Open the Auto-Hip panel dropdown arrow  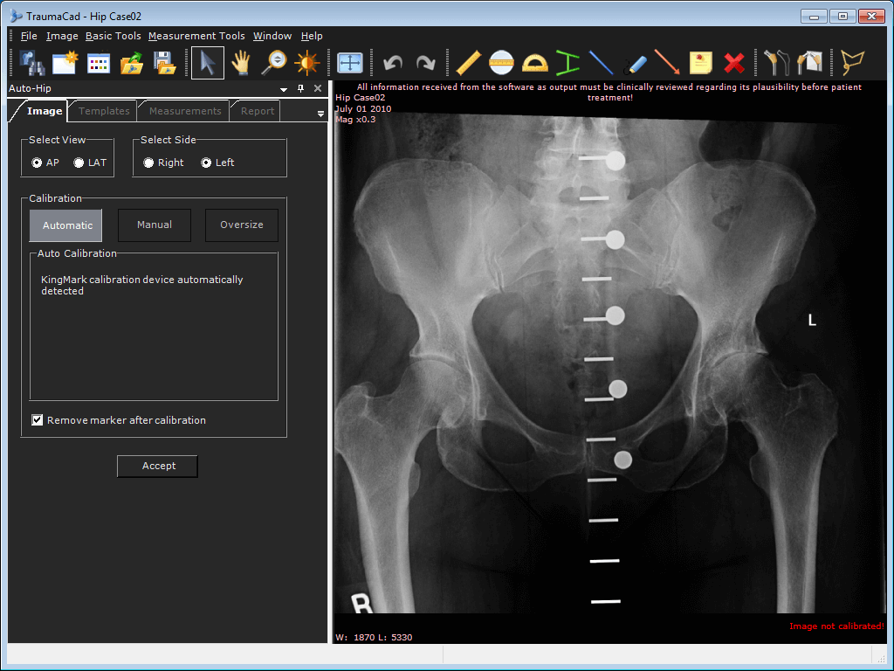coord(284,89)
